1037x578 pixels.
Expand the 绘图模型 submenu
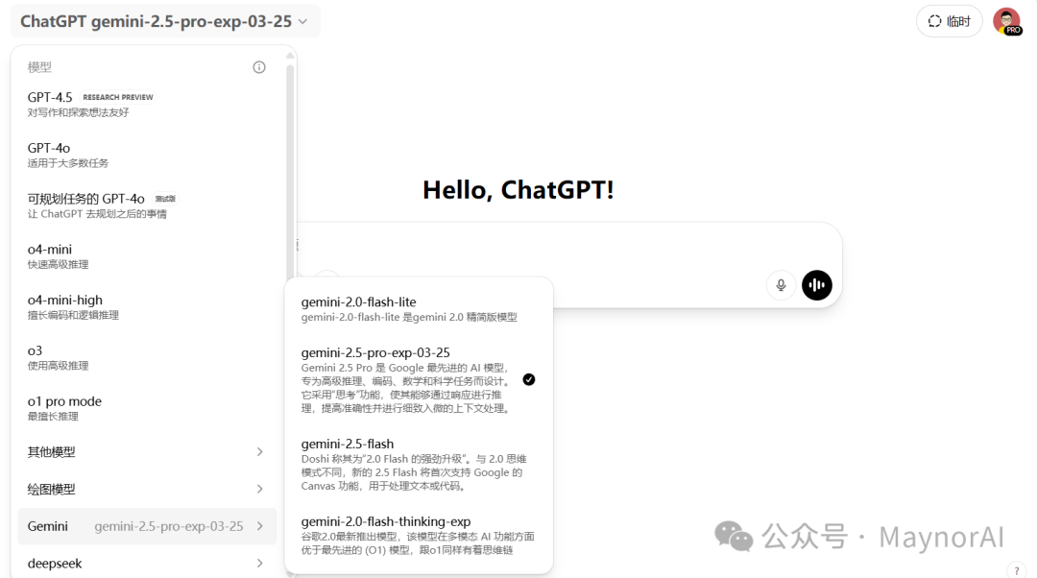pos(147,489)
